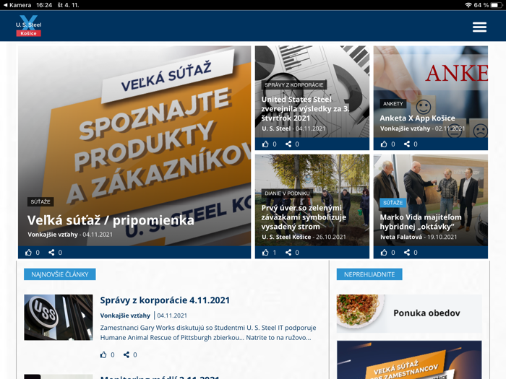506x379 pixels.
Task: Open Marko Vida majiteľom hybridnej oktávky headline
Action: 421,222
